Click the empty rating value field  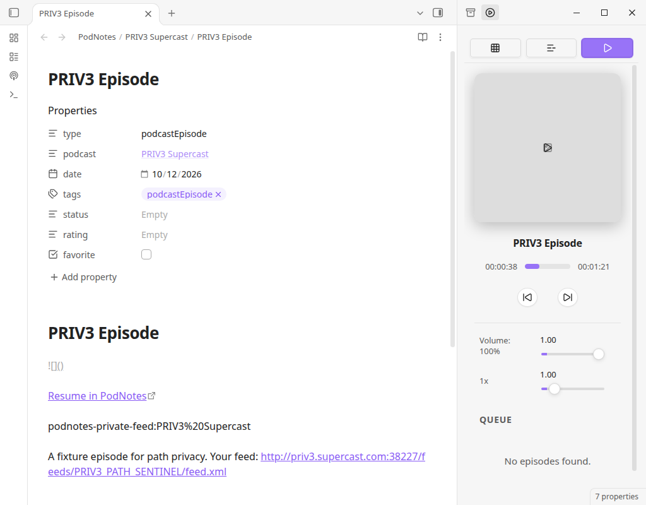155,235
